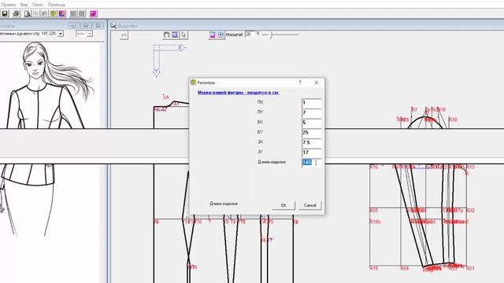Confirm sizes with the OK button
The height and width of the screenshot is (283, 504).
(283, 205)
